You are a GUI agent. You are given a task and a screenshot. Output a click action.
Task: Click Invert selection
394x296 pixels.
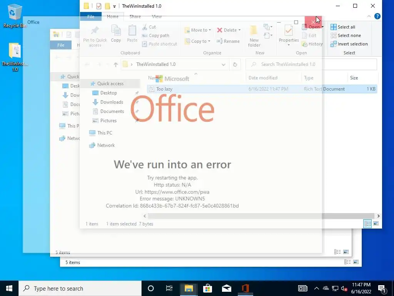[x=349, y=44]
